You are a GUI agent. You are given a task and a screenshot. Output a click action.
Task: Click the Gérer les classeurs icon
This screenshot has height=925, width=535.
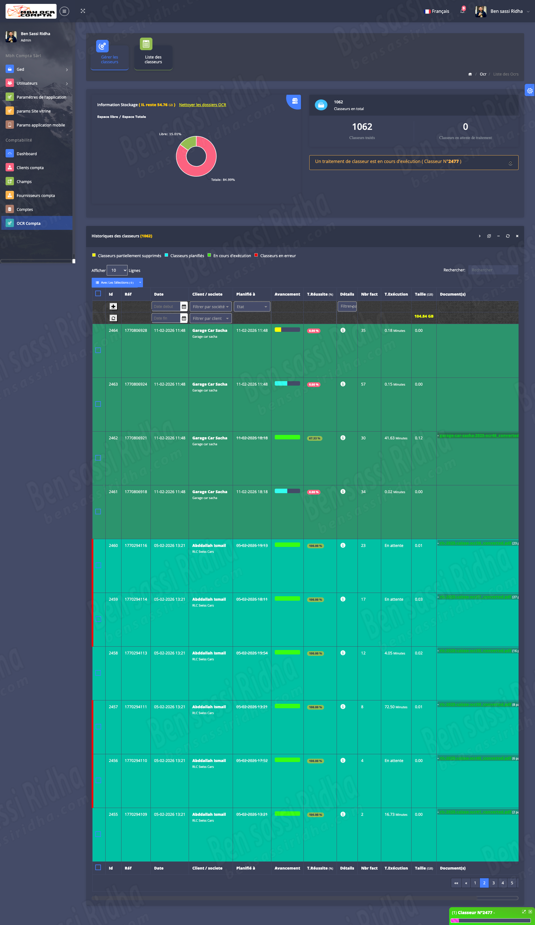(103, 46)
